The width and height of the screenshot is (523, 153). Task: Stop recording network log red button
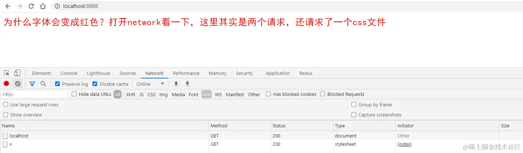pyautogui.click(x=6, y=84)
